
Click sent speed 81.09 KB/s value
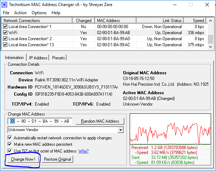pos(173,162)
